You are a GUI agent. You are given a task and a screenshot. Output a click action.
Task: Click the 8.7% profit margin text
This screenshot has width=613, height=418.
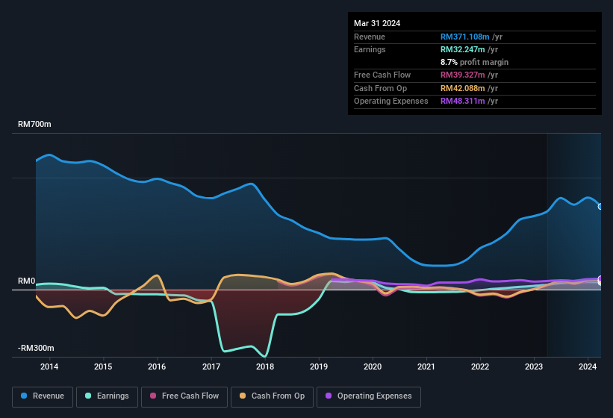(x=475, y=62)
